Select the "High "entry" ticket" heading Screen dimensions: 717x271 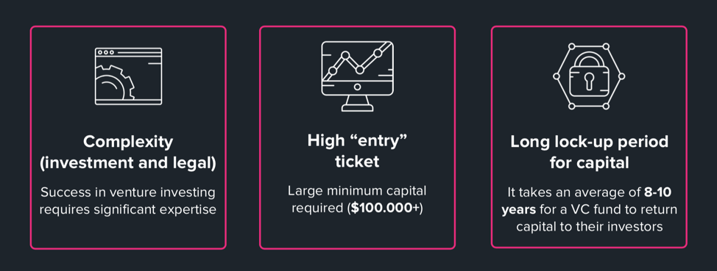click(x=357, y=151)
